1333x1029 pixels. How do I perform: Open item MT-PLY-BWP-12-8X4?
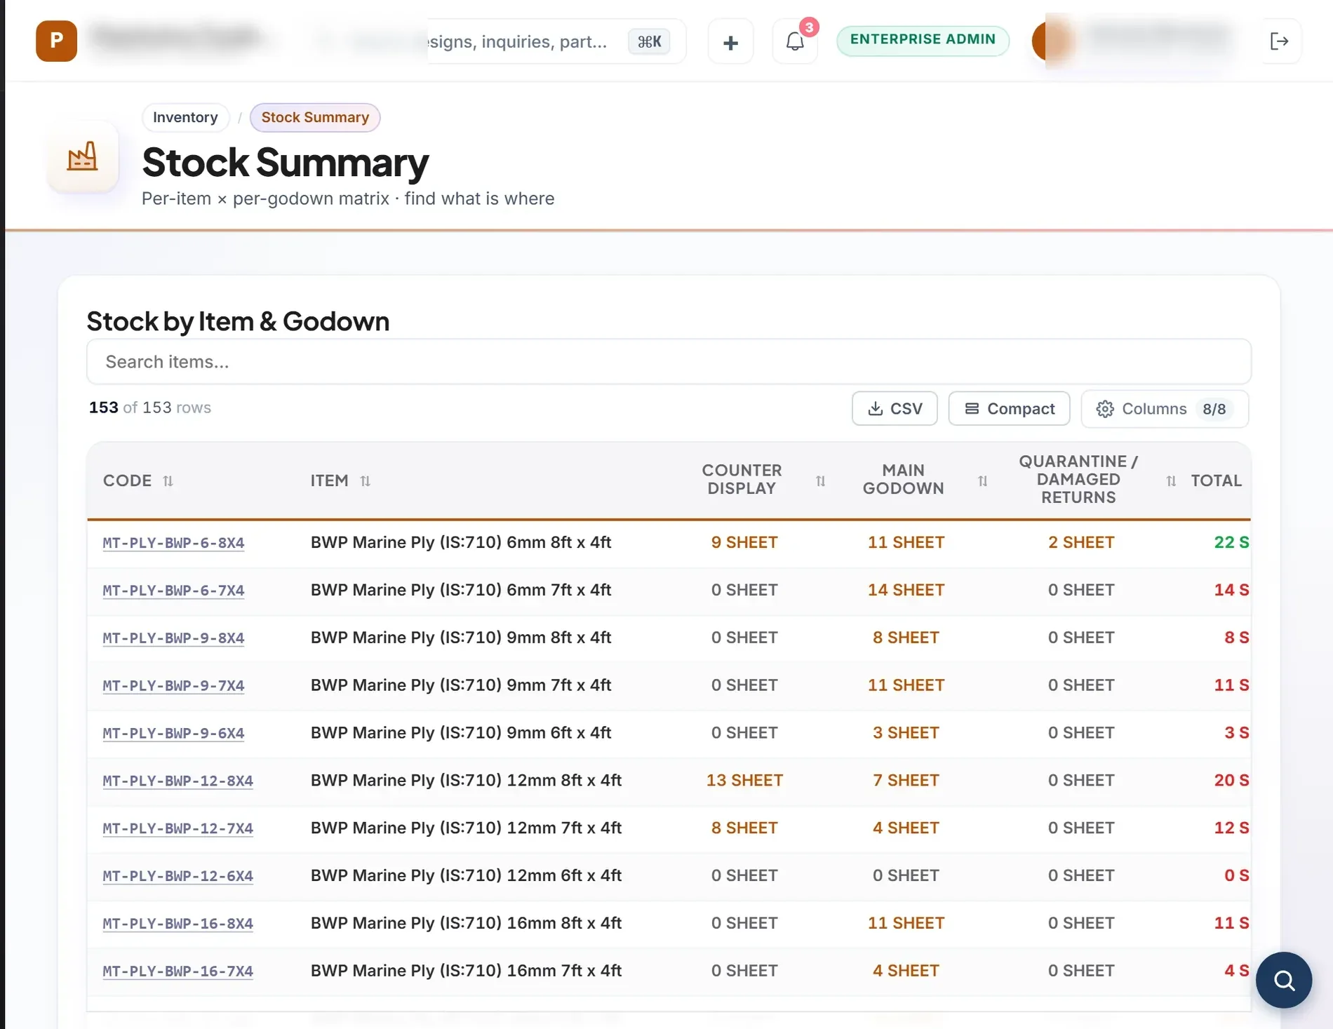177,781
